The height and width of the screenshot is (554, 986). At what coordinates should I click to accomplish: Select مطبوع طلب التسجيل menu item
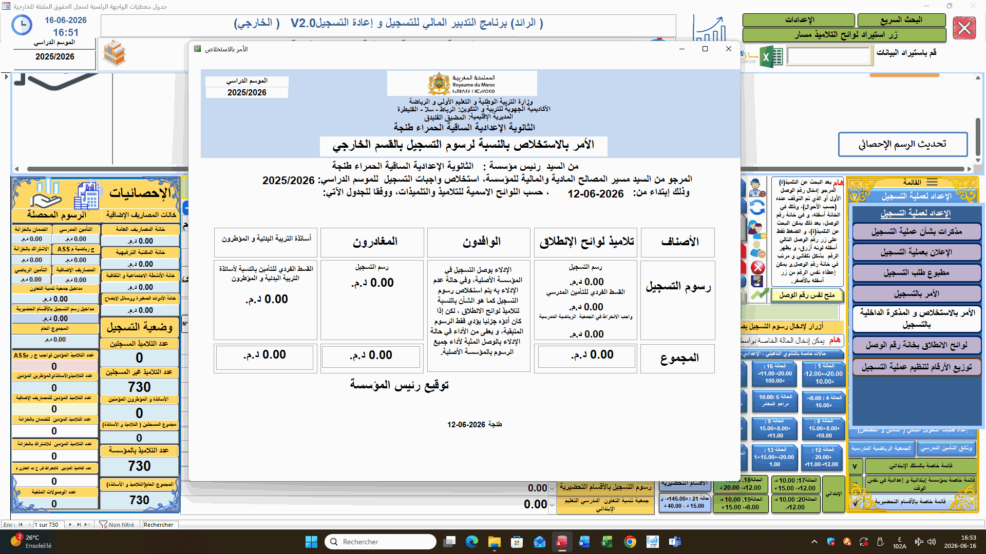pos(917,273)
